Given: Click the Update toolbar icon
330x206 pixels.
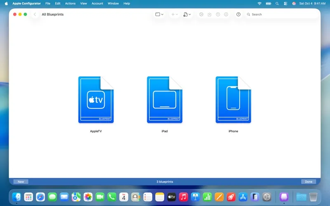Looking at the screenshot, I should (210, 14).
